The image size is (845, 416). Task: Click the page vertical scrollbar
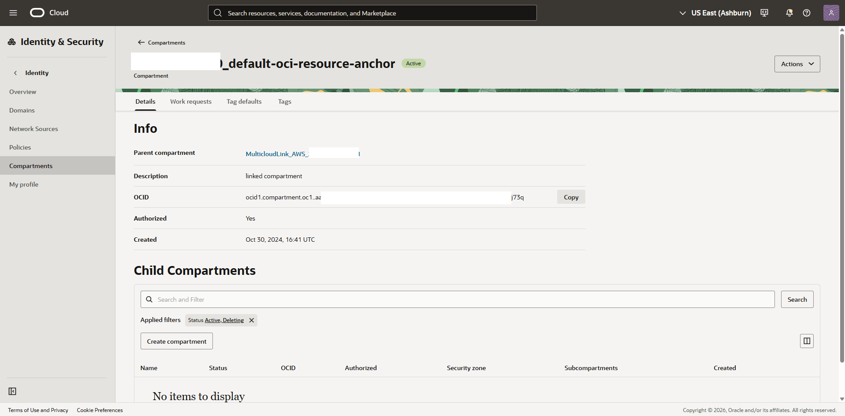coord(842,199)
